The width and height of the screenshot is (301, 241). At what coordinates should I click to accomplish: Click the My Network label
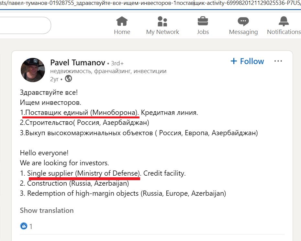pyautogui.click(x=162, y=32)
